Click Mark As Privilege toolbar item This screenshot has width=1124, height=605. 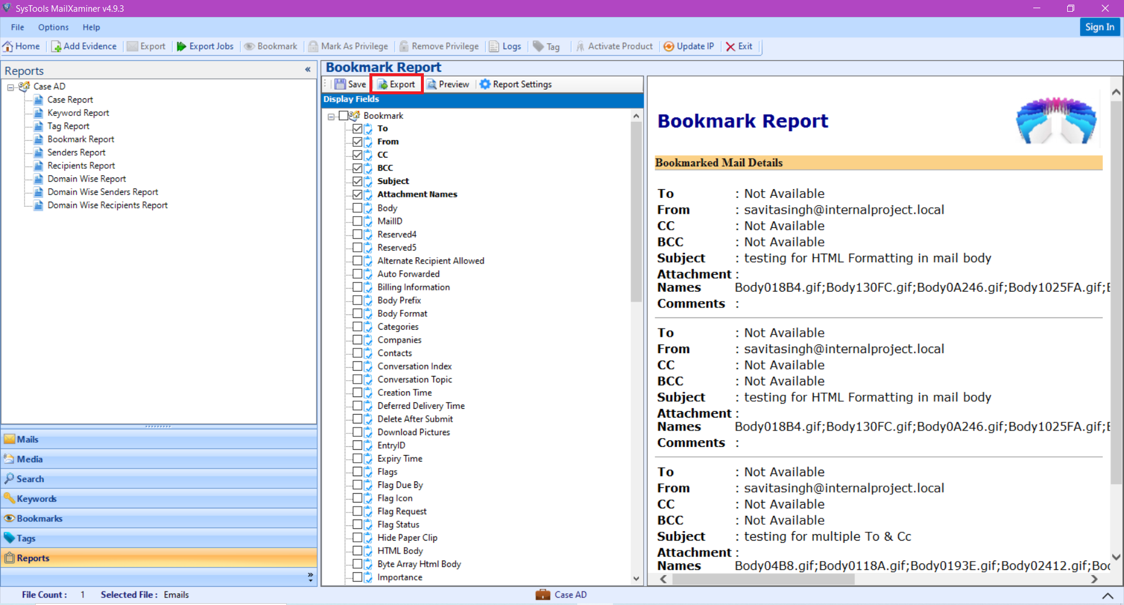pyautogui.click(x=348, y=46)
